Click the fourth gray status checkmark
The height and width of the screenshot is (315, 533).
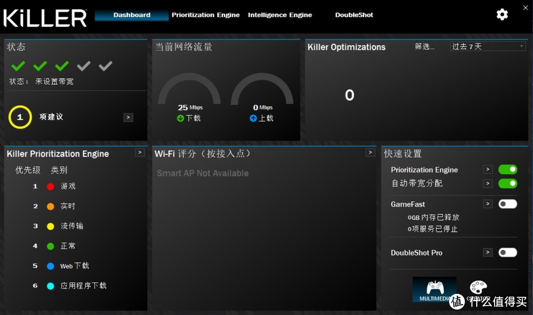pyautogui.click(x=83, y=66)
